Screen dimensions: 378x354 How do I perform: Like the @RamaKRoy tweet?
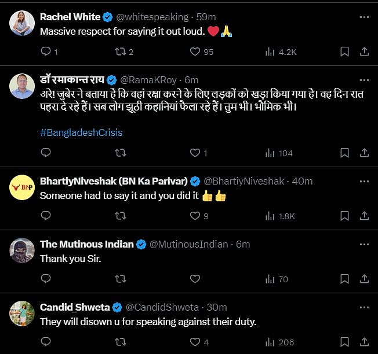(195, 153)
